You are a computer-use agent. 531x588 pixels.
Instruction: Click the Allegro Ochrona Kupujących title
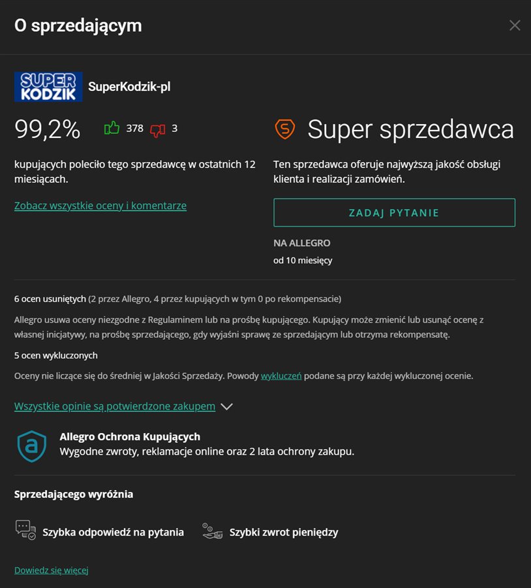point(130,436)
